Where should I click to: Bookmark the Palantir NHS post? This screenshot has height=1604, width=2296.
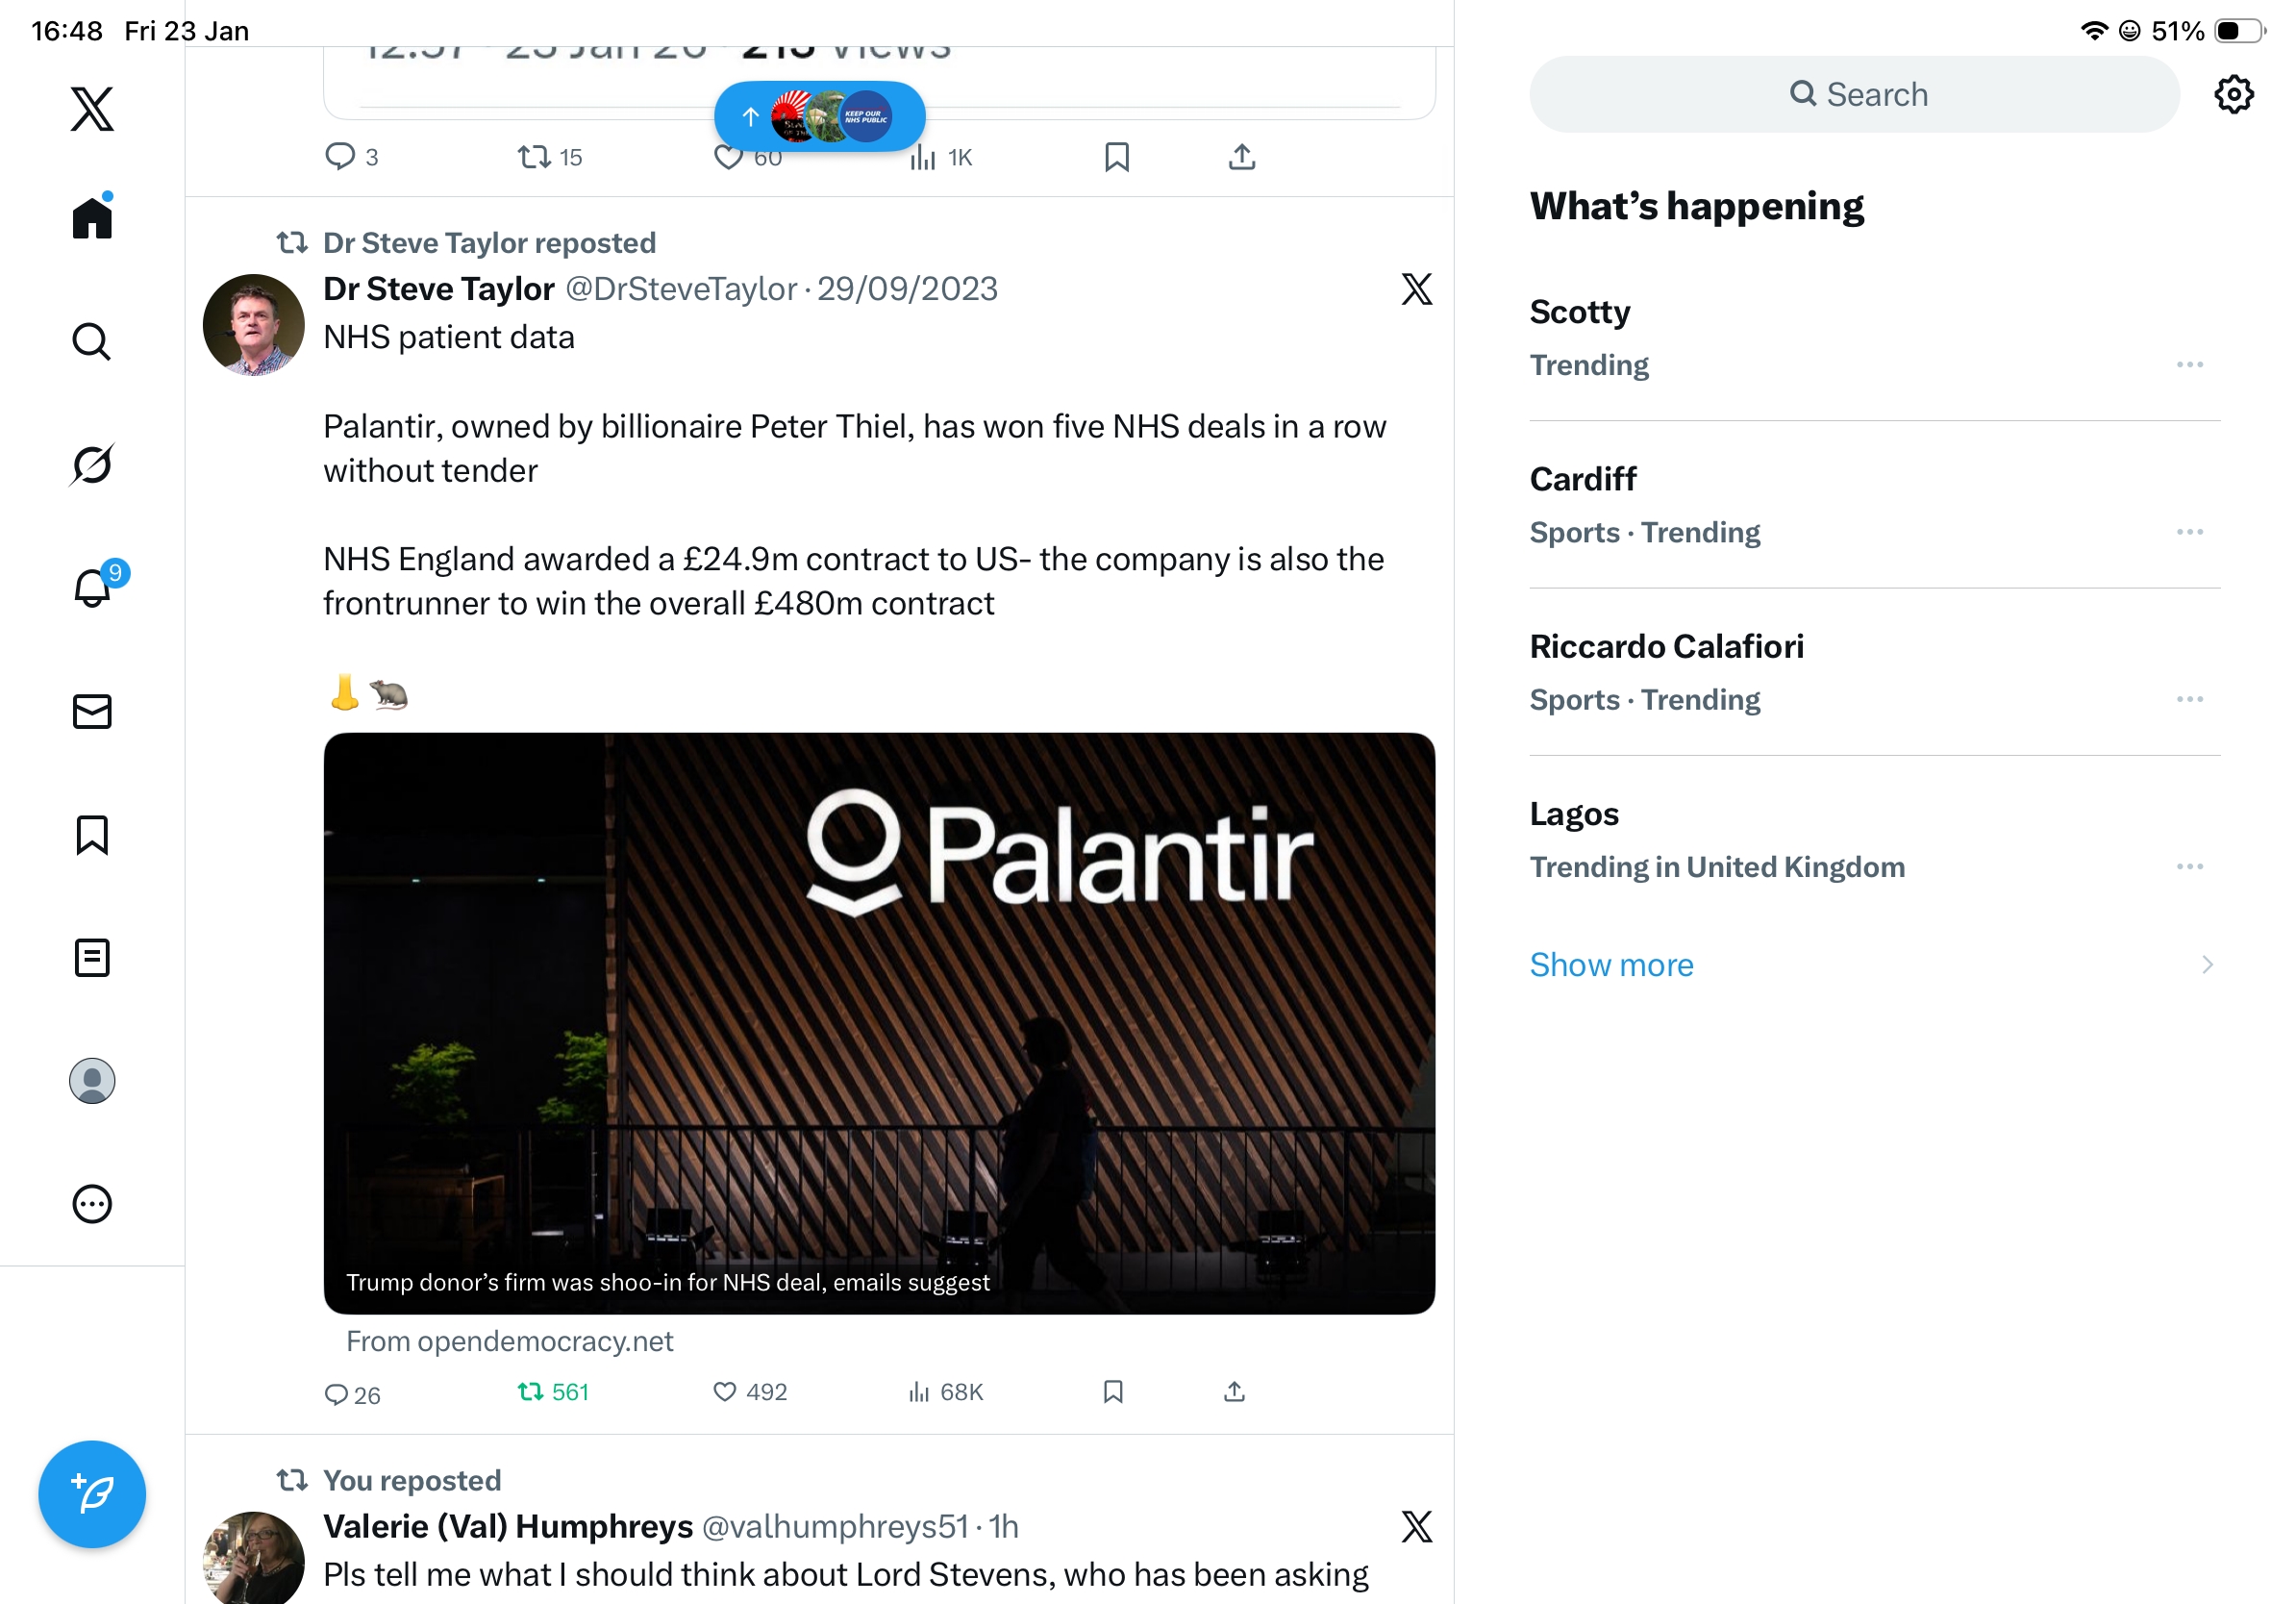coord(1113,1392)
